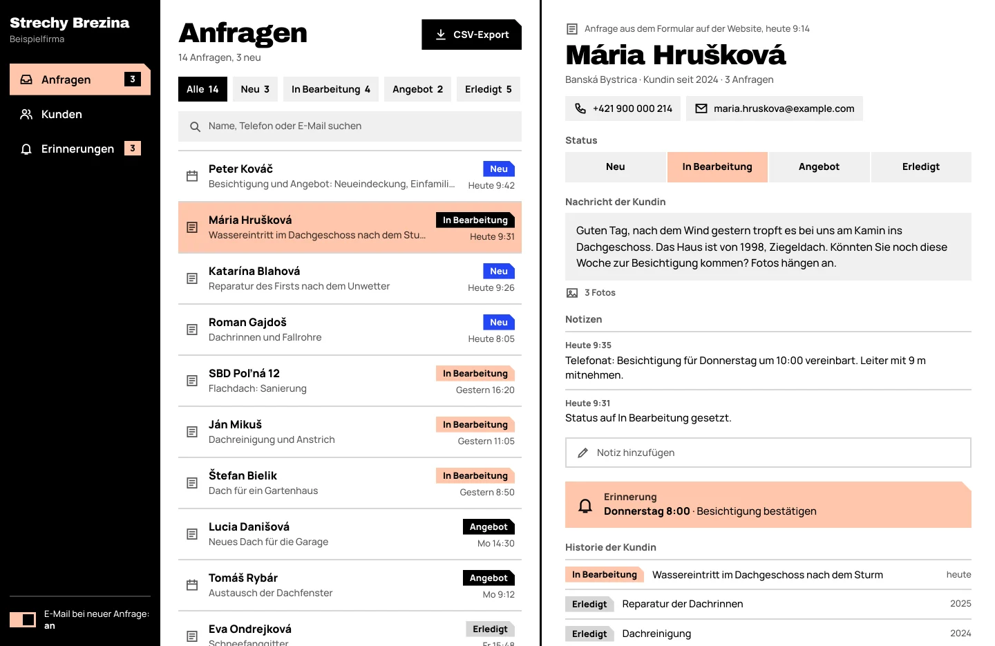995x646 pixels.
Task: Click the Notiz hinzufügen input
Action: tap(768, 453)
